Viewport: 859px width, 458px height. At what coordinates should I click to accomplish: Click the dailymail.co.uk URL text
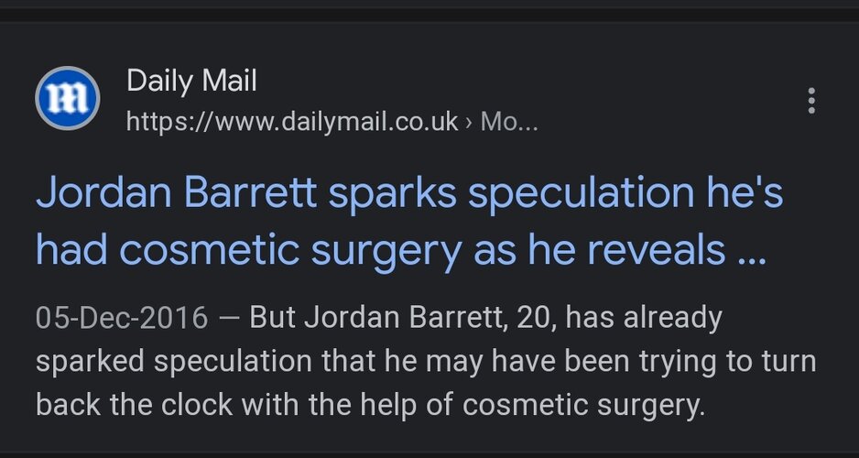tap(292, 122)
